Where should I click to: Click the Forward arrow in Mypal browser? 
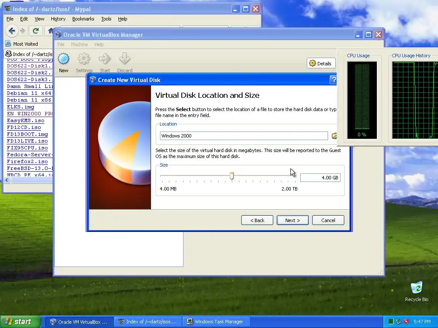[23, 31]
